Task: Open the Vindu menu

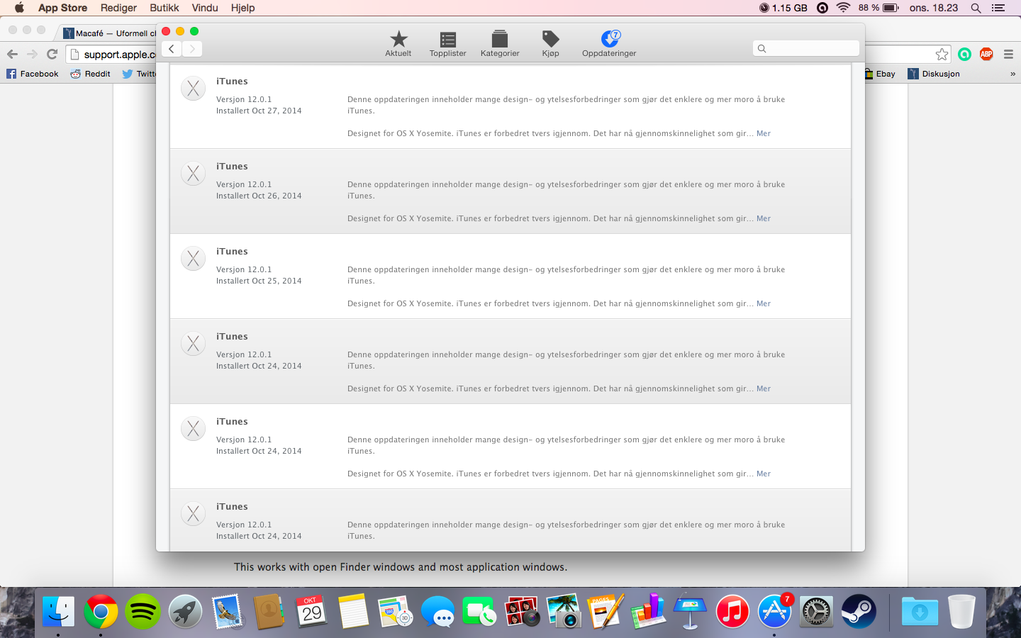Action: click(x=205, y=8)
